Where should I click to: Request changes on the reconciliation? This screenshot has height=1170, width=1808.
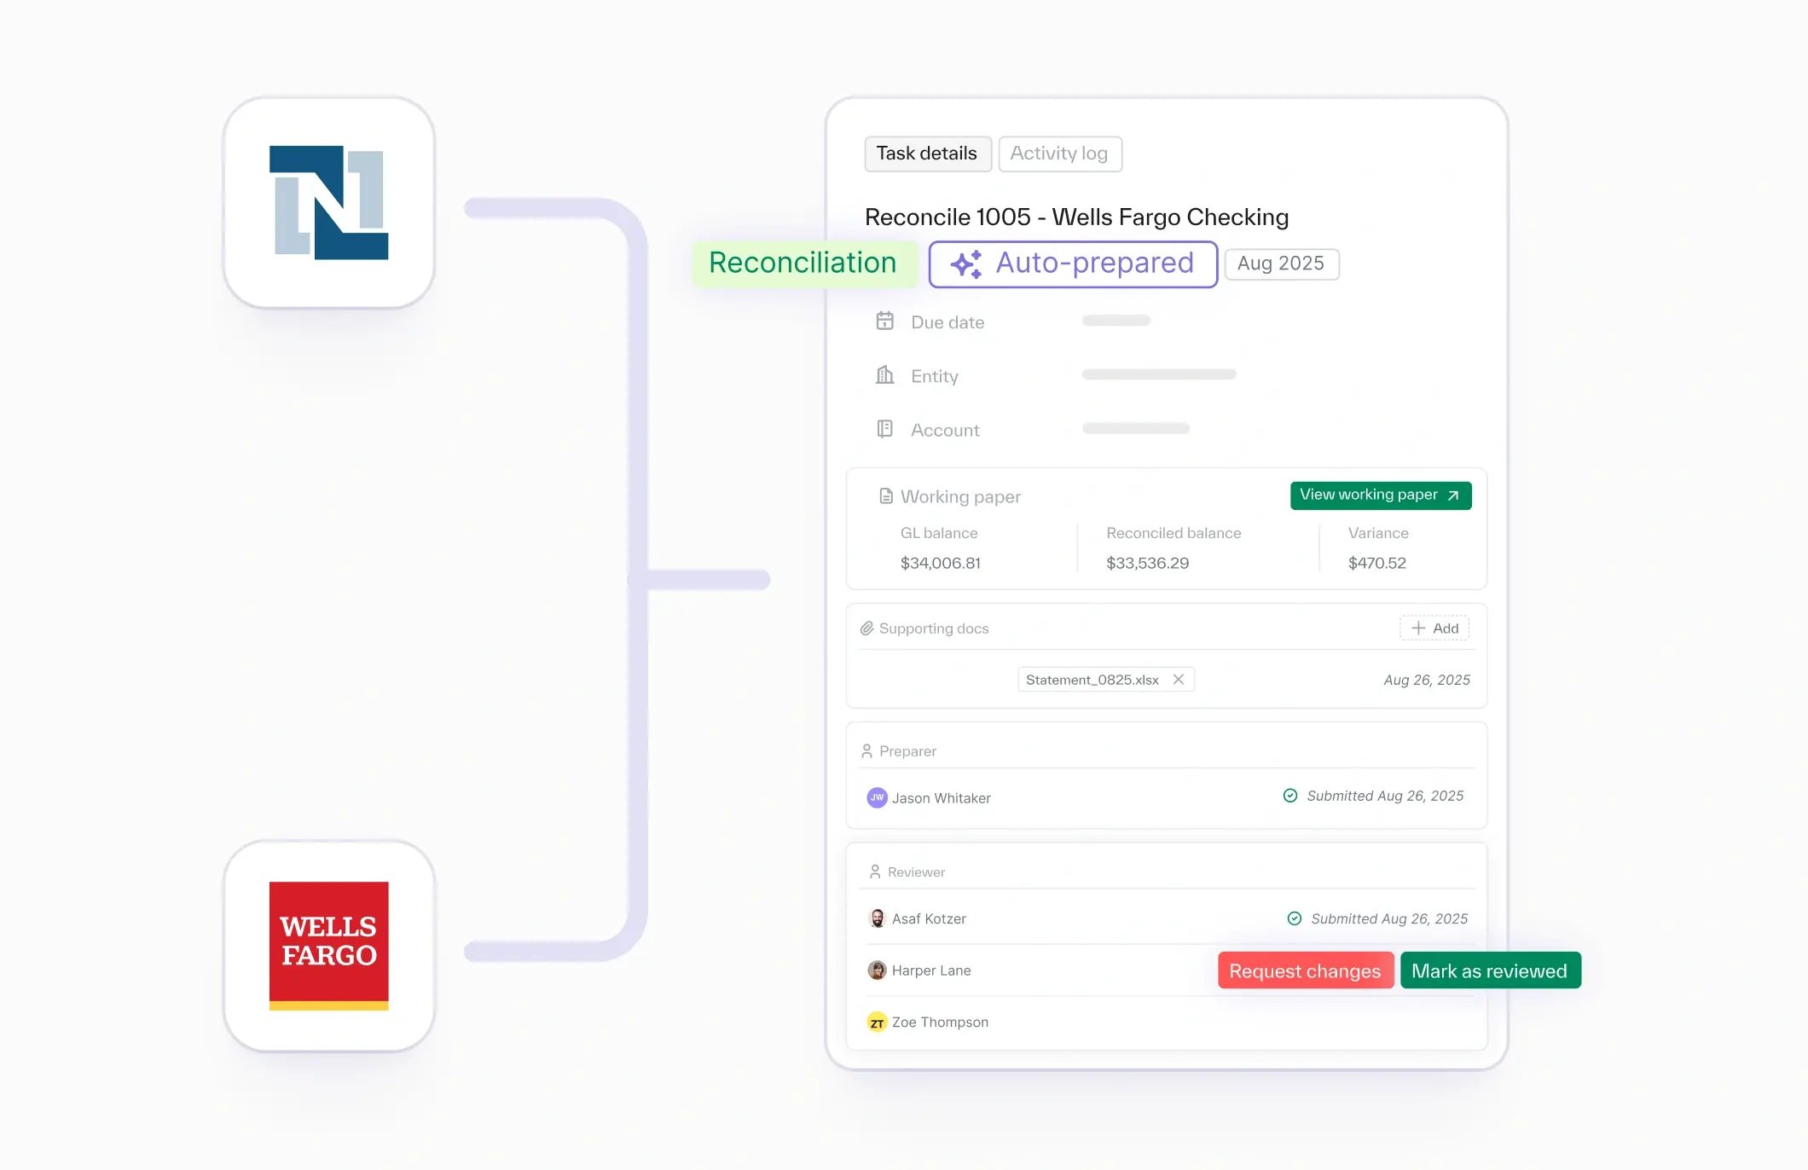click(1306, 970)
